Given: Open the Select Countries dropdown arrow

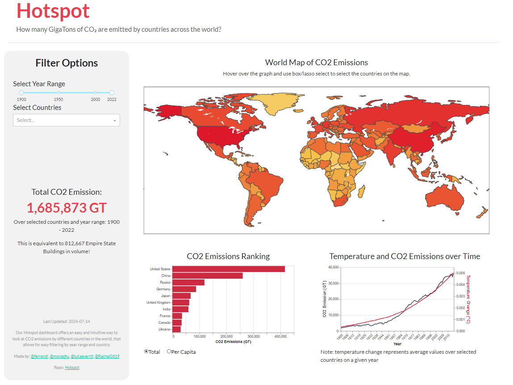Looking at the screenshot, I should (x=114, y=121).
